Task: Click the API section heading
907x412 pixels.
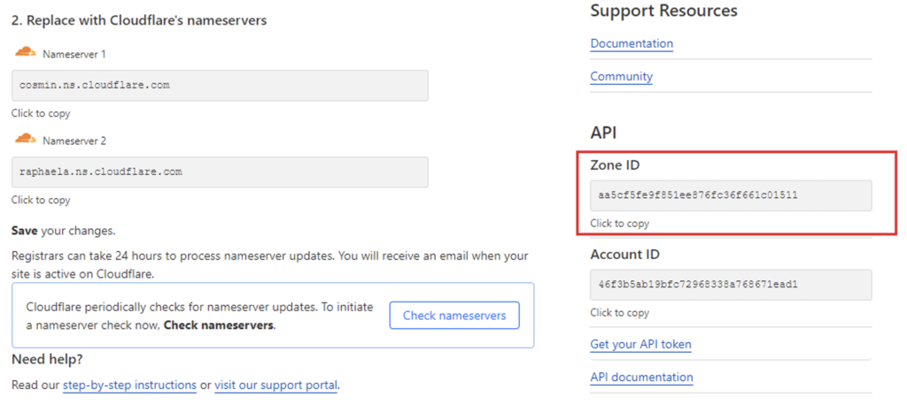Action: (x=603, y=133)
